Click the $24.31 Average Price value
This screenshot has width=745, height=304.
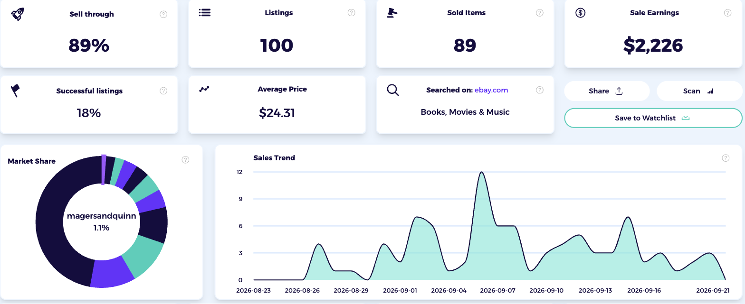pyautogui.click(x=277, y=113)
